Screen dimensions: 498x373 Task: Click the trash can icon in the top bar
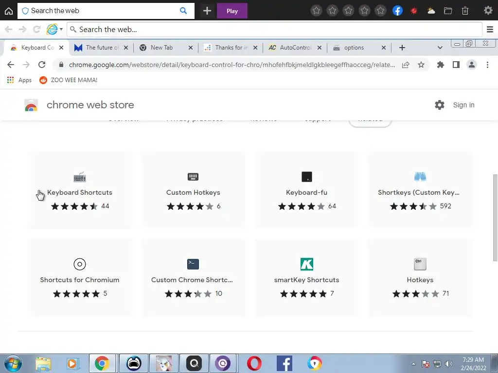pyautogui.click(x=465, y=11)
